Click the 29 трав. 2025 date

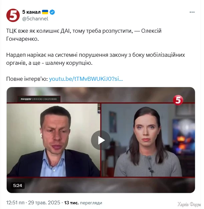44,203
